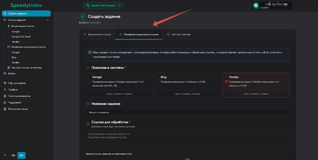Click the green plus icon beside Создать задание
The height and width of the screenshot is (160, 318).
click(x=82, y=16)
